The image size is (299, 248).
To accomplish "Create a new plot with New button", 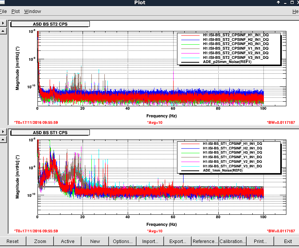I will (95, 241).
